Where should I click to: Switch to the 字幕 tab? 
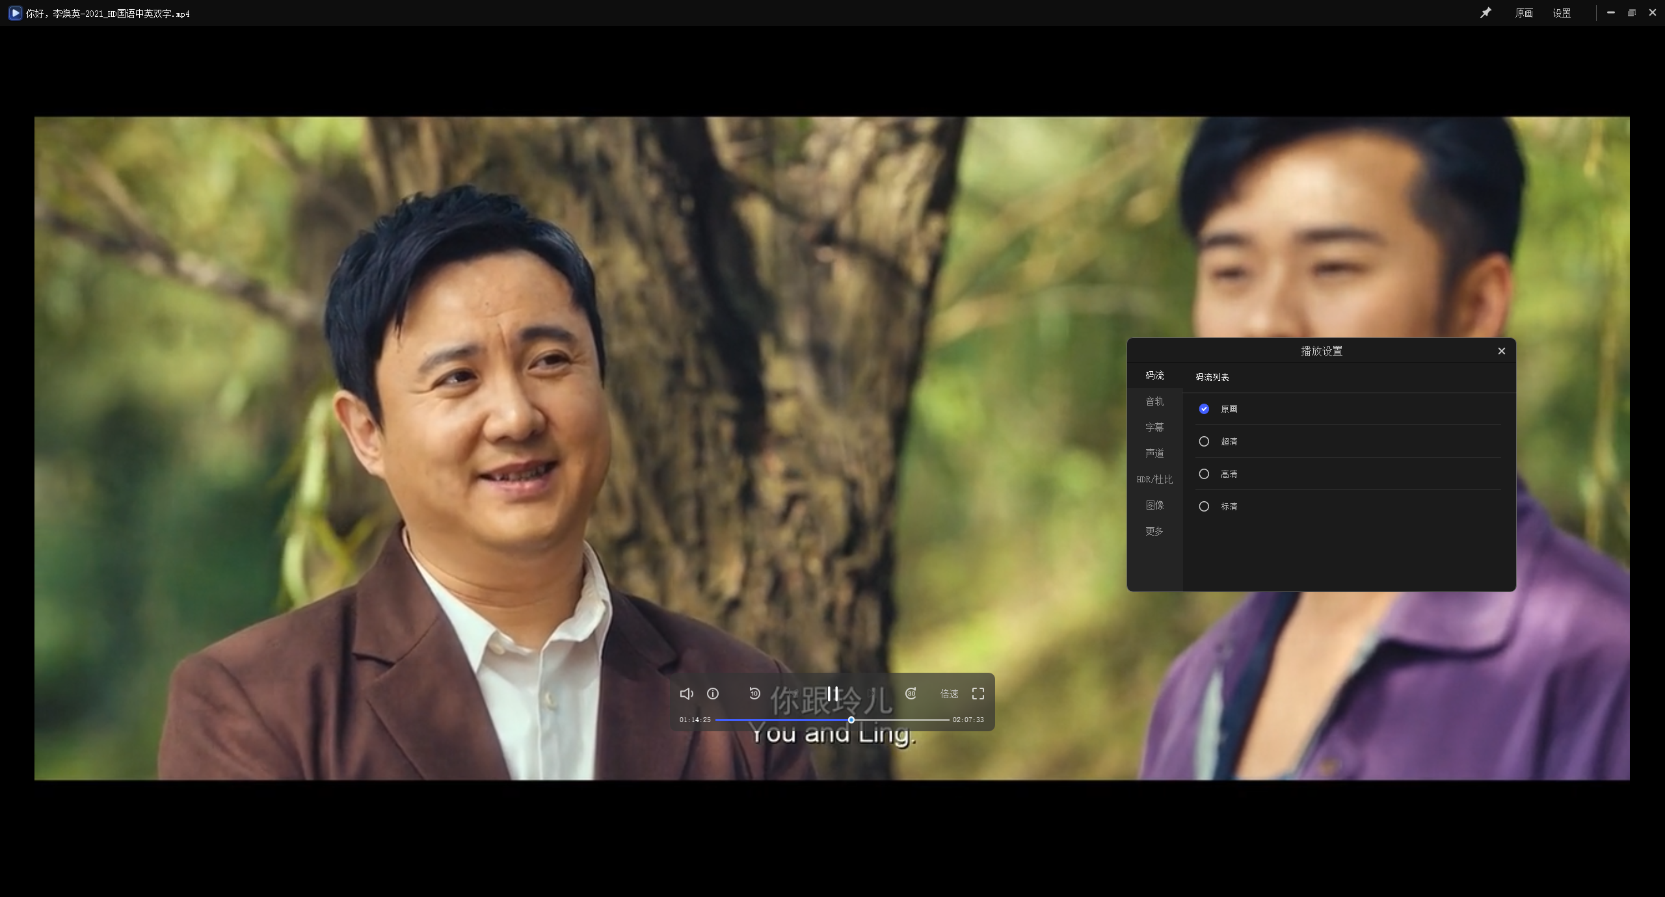[1154, 427]
